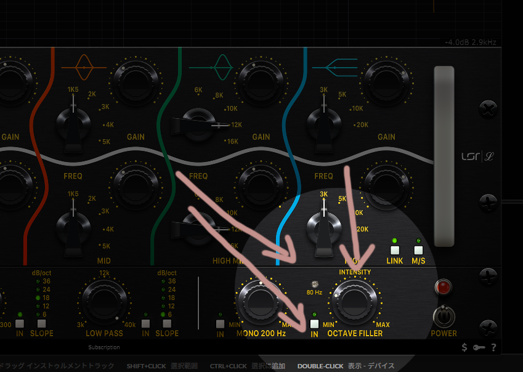Viewport: 523px width, 372px height.
Task: Click 4K on the lower mid frequency dial
Action: click(110, 229)
